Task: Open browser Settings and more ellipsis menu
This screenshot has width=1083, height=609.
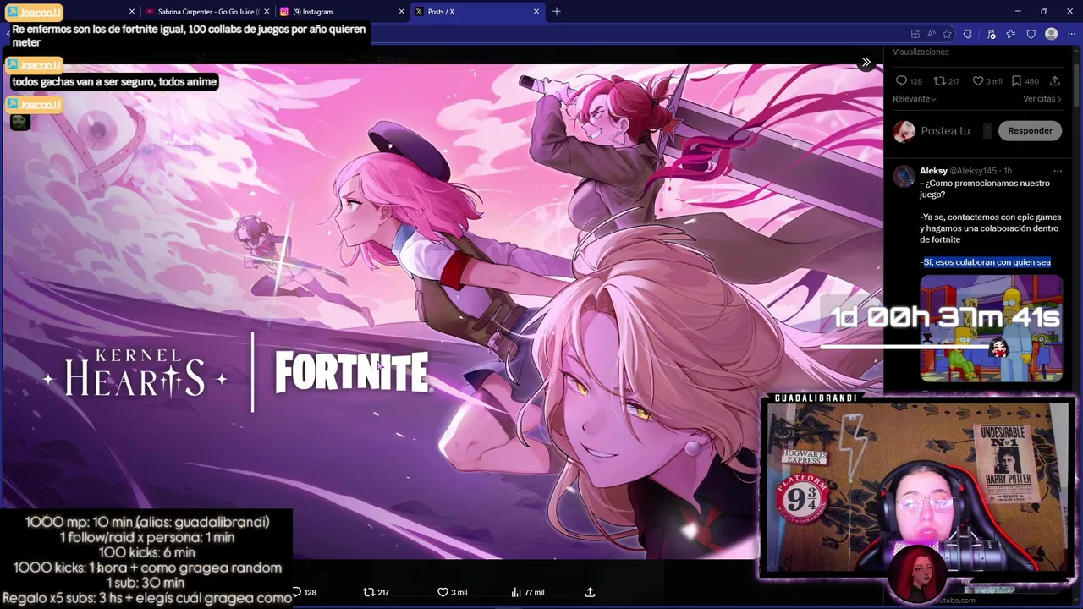Action: [1071, 34]
